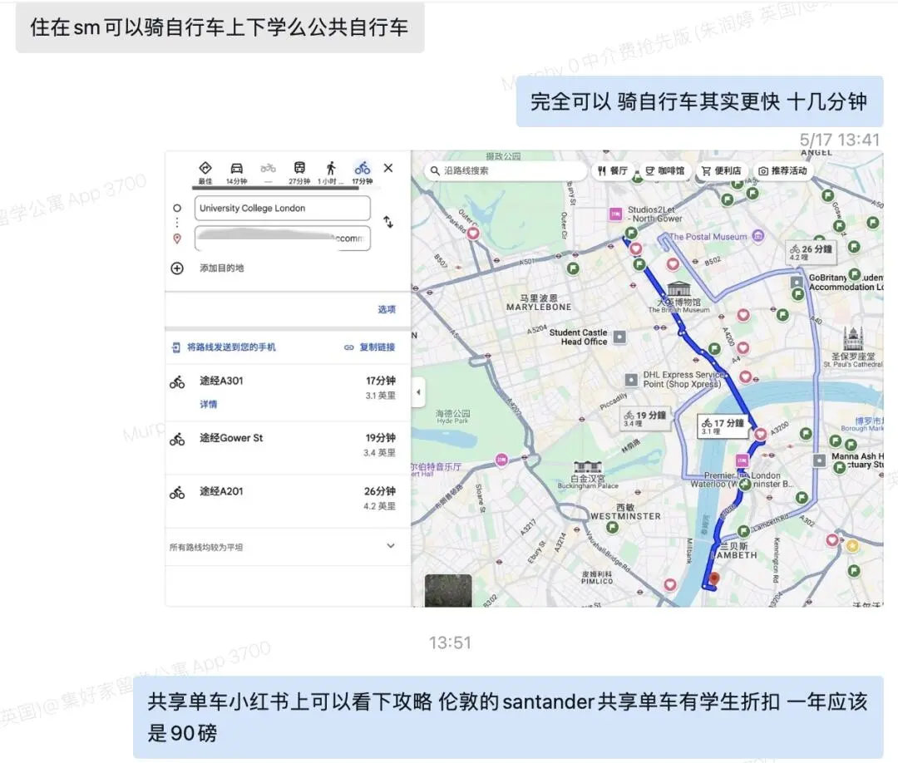Click Student Castle Head Office marker
Screen dimensions: 898x763
pyautogui.click(x=619, y=337)
